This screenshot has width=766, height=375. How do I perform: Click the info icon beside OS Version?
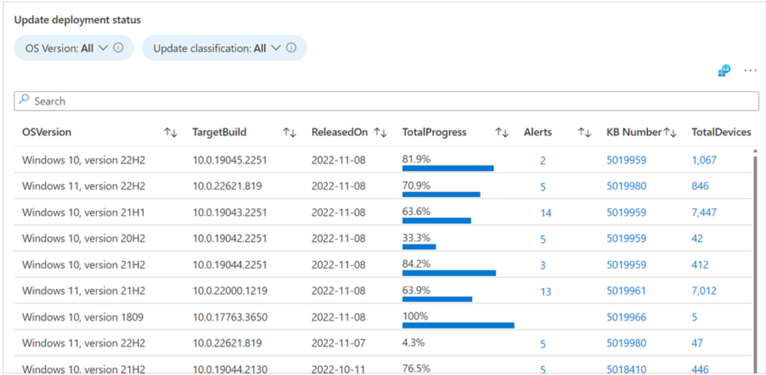(x=117, y=47)
